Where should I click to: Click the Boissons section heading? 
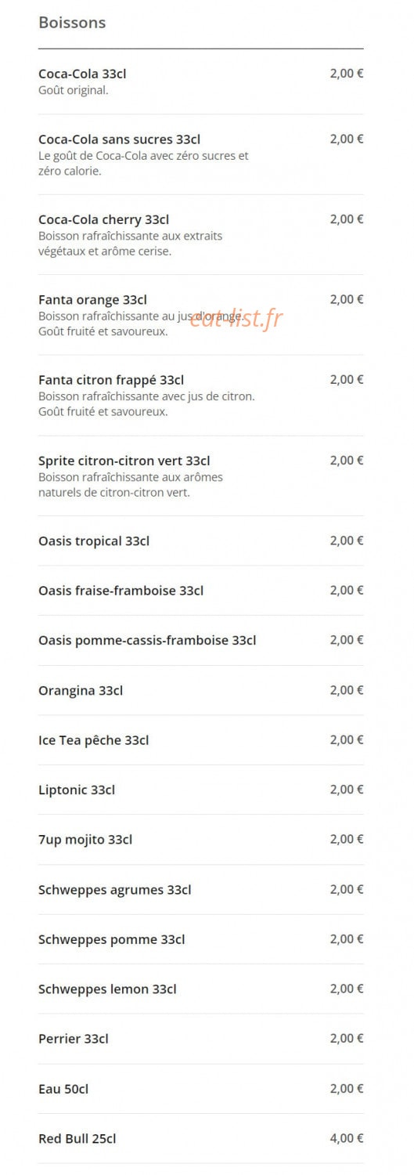tap(72, 23)
